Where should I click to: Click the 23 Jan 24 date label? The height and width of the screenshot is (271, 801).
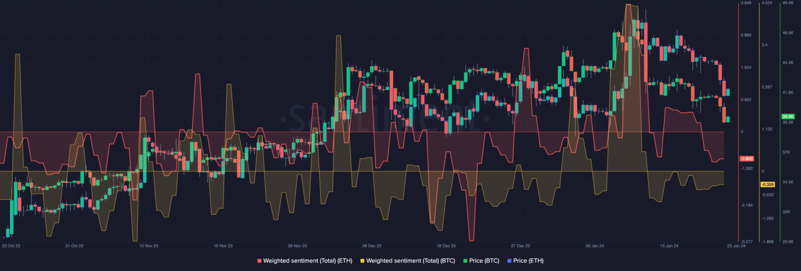[x=736, y=245]
